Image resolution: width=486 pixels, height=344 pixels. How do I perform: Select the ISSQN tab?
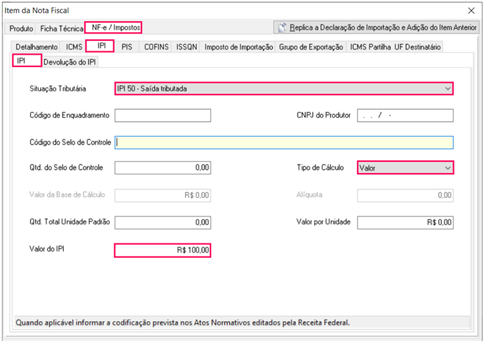tap(187, 47)
